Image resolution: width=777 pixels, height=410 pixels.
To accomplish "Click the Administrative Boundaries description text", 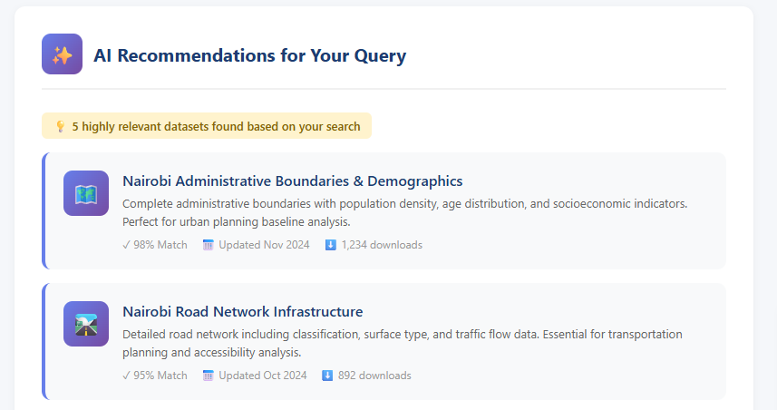I will click(405, 212).
